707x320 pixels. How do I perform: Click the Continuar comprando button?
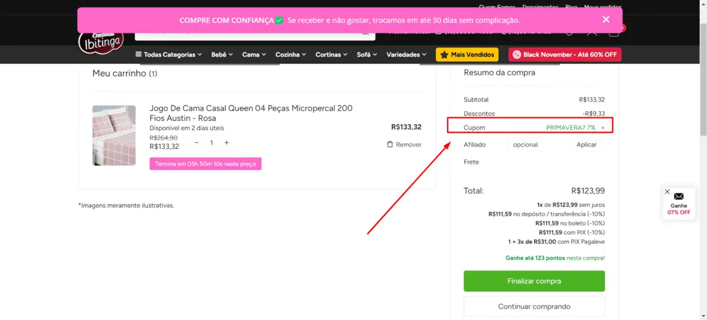[534, 306]
